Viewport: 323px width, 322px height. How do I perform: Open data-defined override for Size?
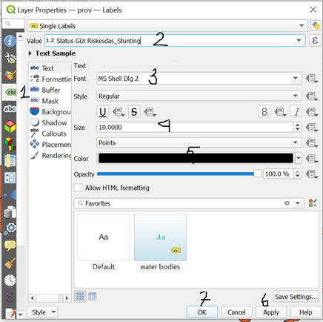[312, 128]
